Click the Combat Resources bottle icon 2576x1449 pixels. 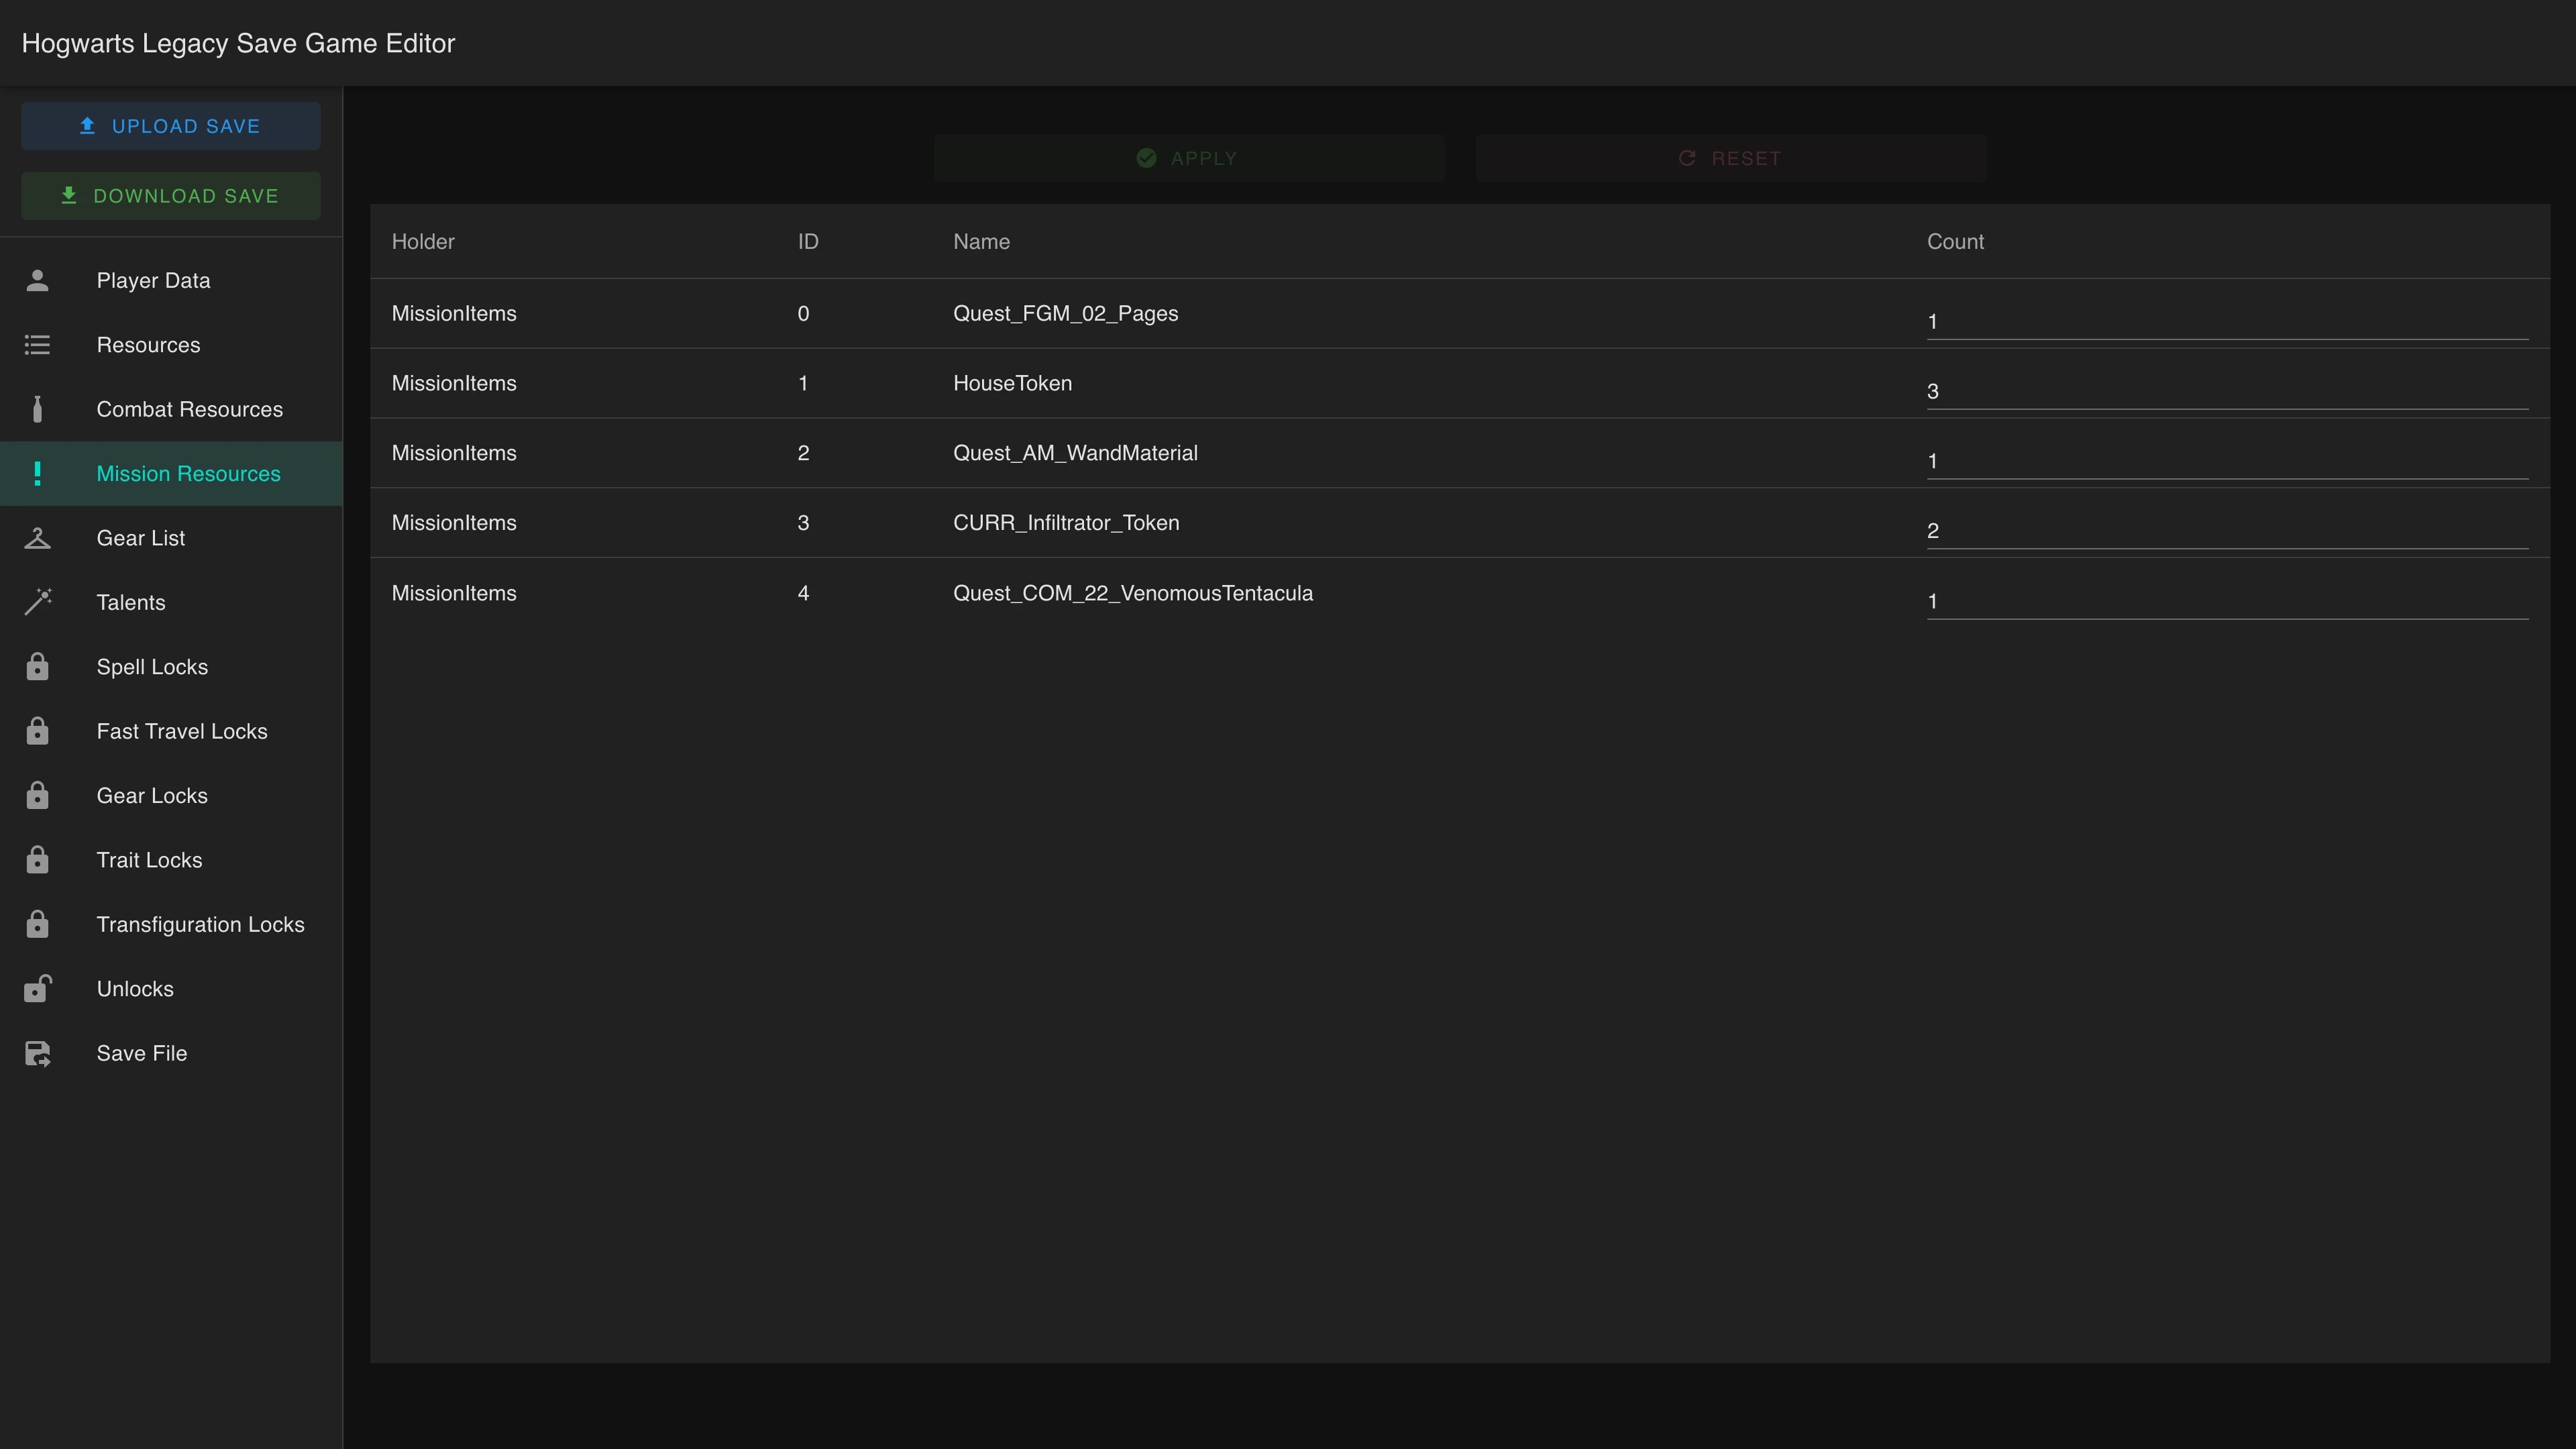[37, 409]
